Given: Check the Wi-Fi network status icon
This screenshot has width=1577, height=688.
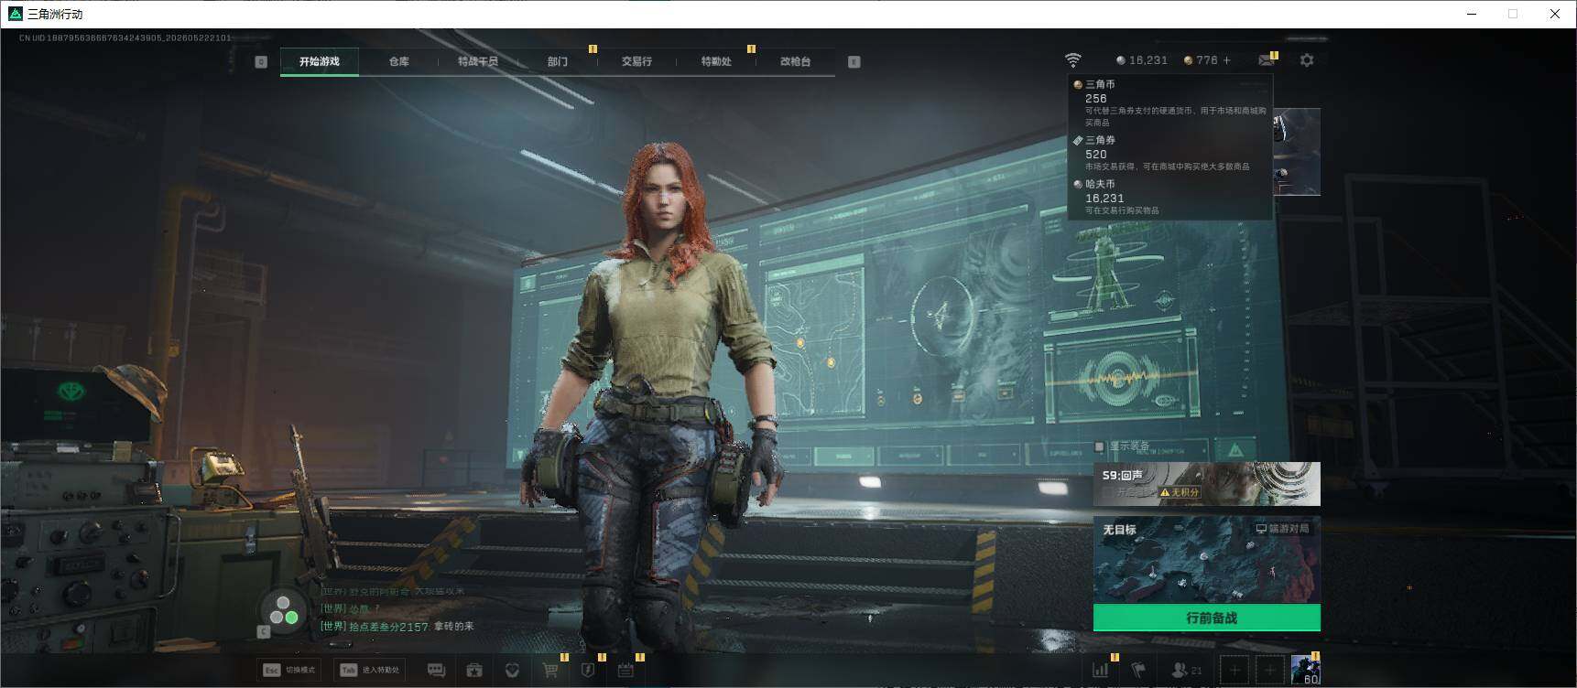Looking at the screenshot, I should (1072, 60).
